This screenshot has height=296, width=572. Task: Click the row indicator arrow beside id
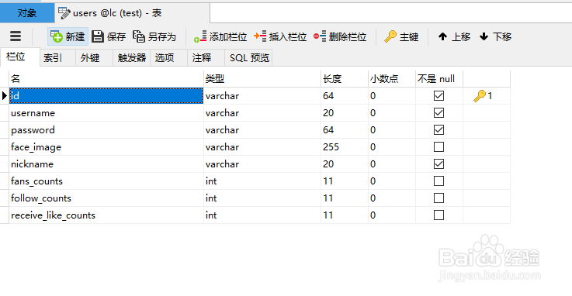coord(5,96)
